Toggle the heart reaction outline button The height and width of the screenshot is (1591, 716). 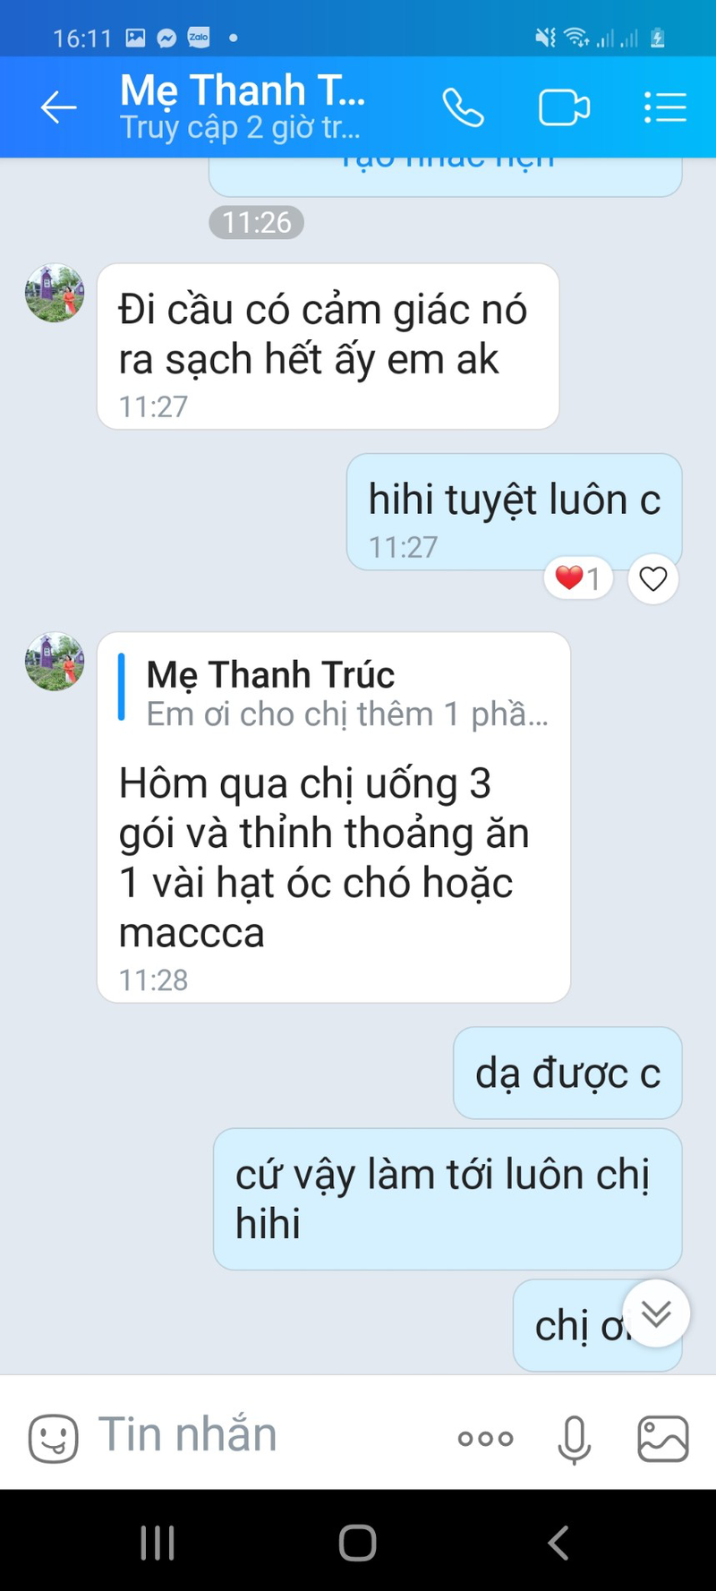pyautogui.click(x=653, y=579)
